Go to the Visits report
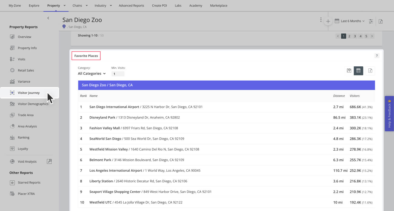This screenshot has width=394, height=211. tap(21, 59)
